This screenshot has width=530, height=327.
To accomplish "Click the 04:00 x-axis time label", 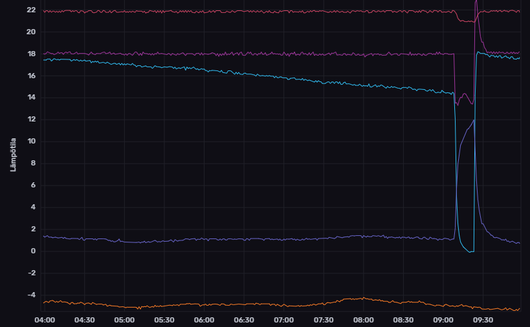I will tap(44, 320).
